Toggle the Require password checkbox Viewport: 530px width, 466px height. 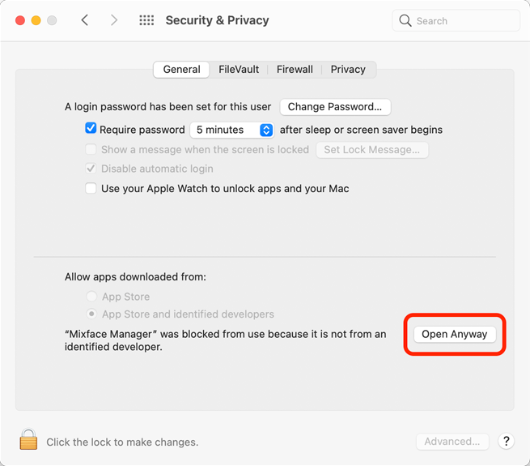pos(91,129)
